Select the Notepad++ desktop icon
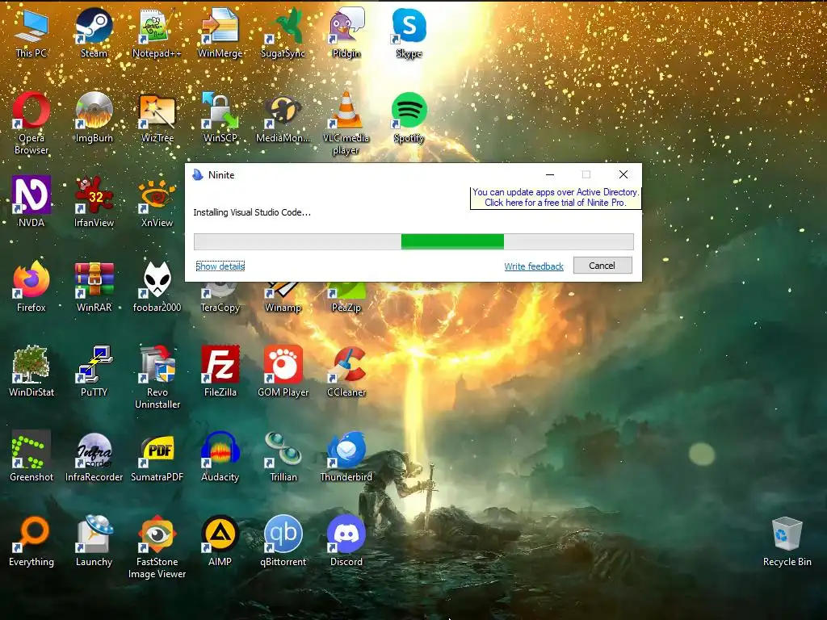Viewport: 827px width, 620px height. (157, 32)
